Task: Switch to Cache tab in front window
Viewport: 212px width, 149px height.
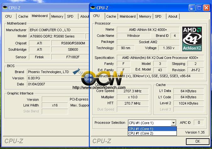Action: click(x=111, y=17)
